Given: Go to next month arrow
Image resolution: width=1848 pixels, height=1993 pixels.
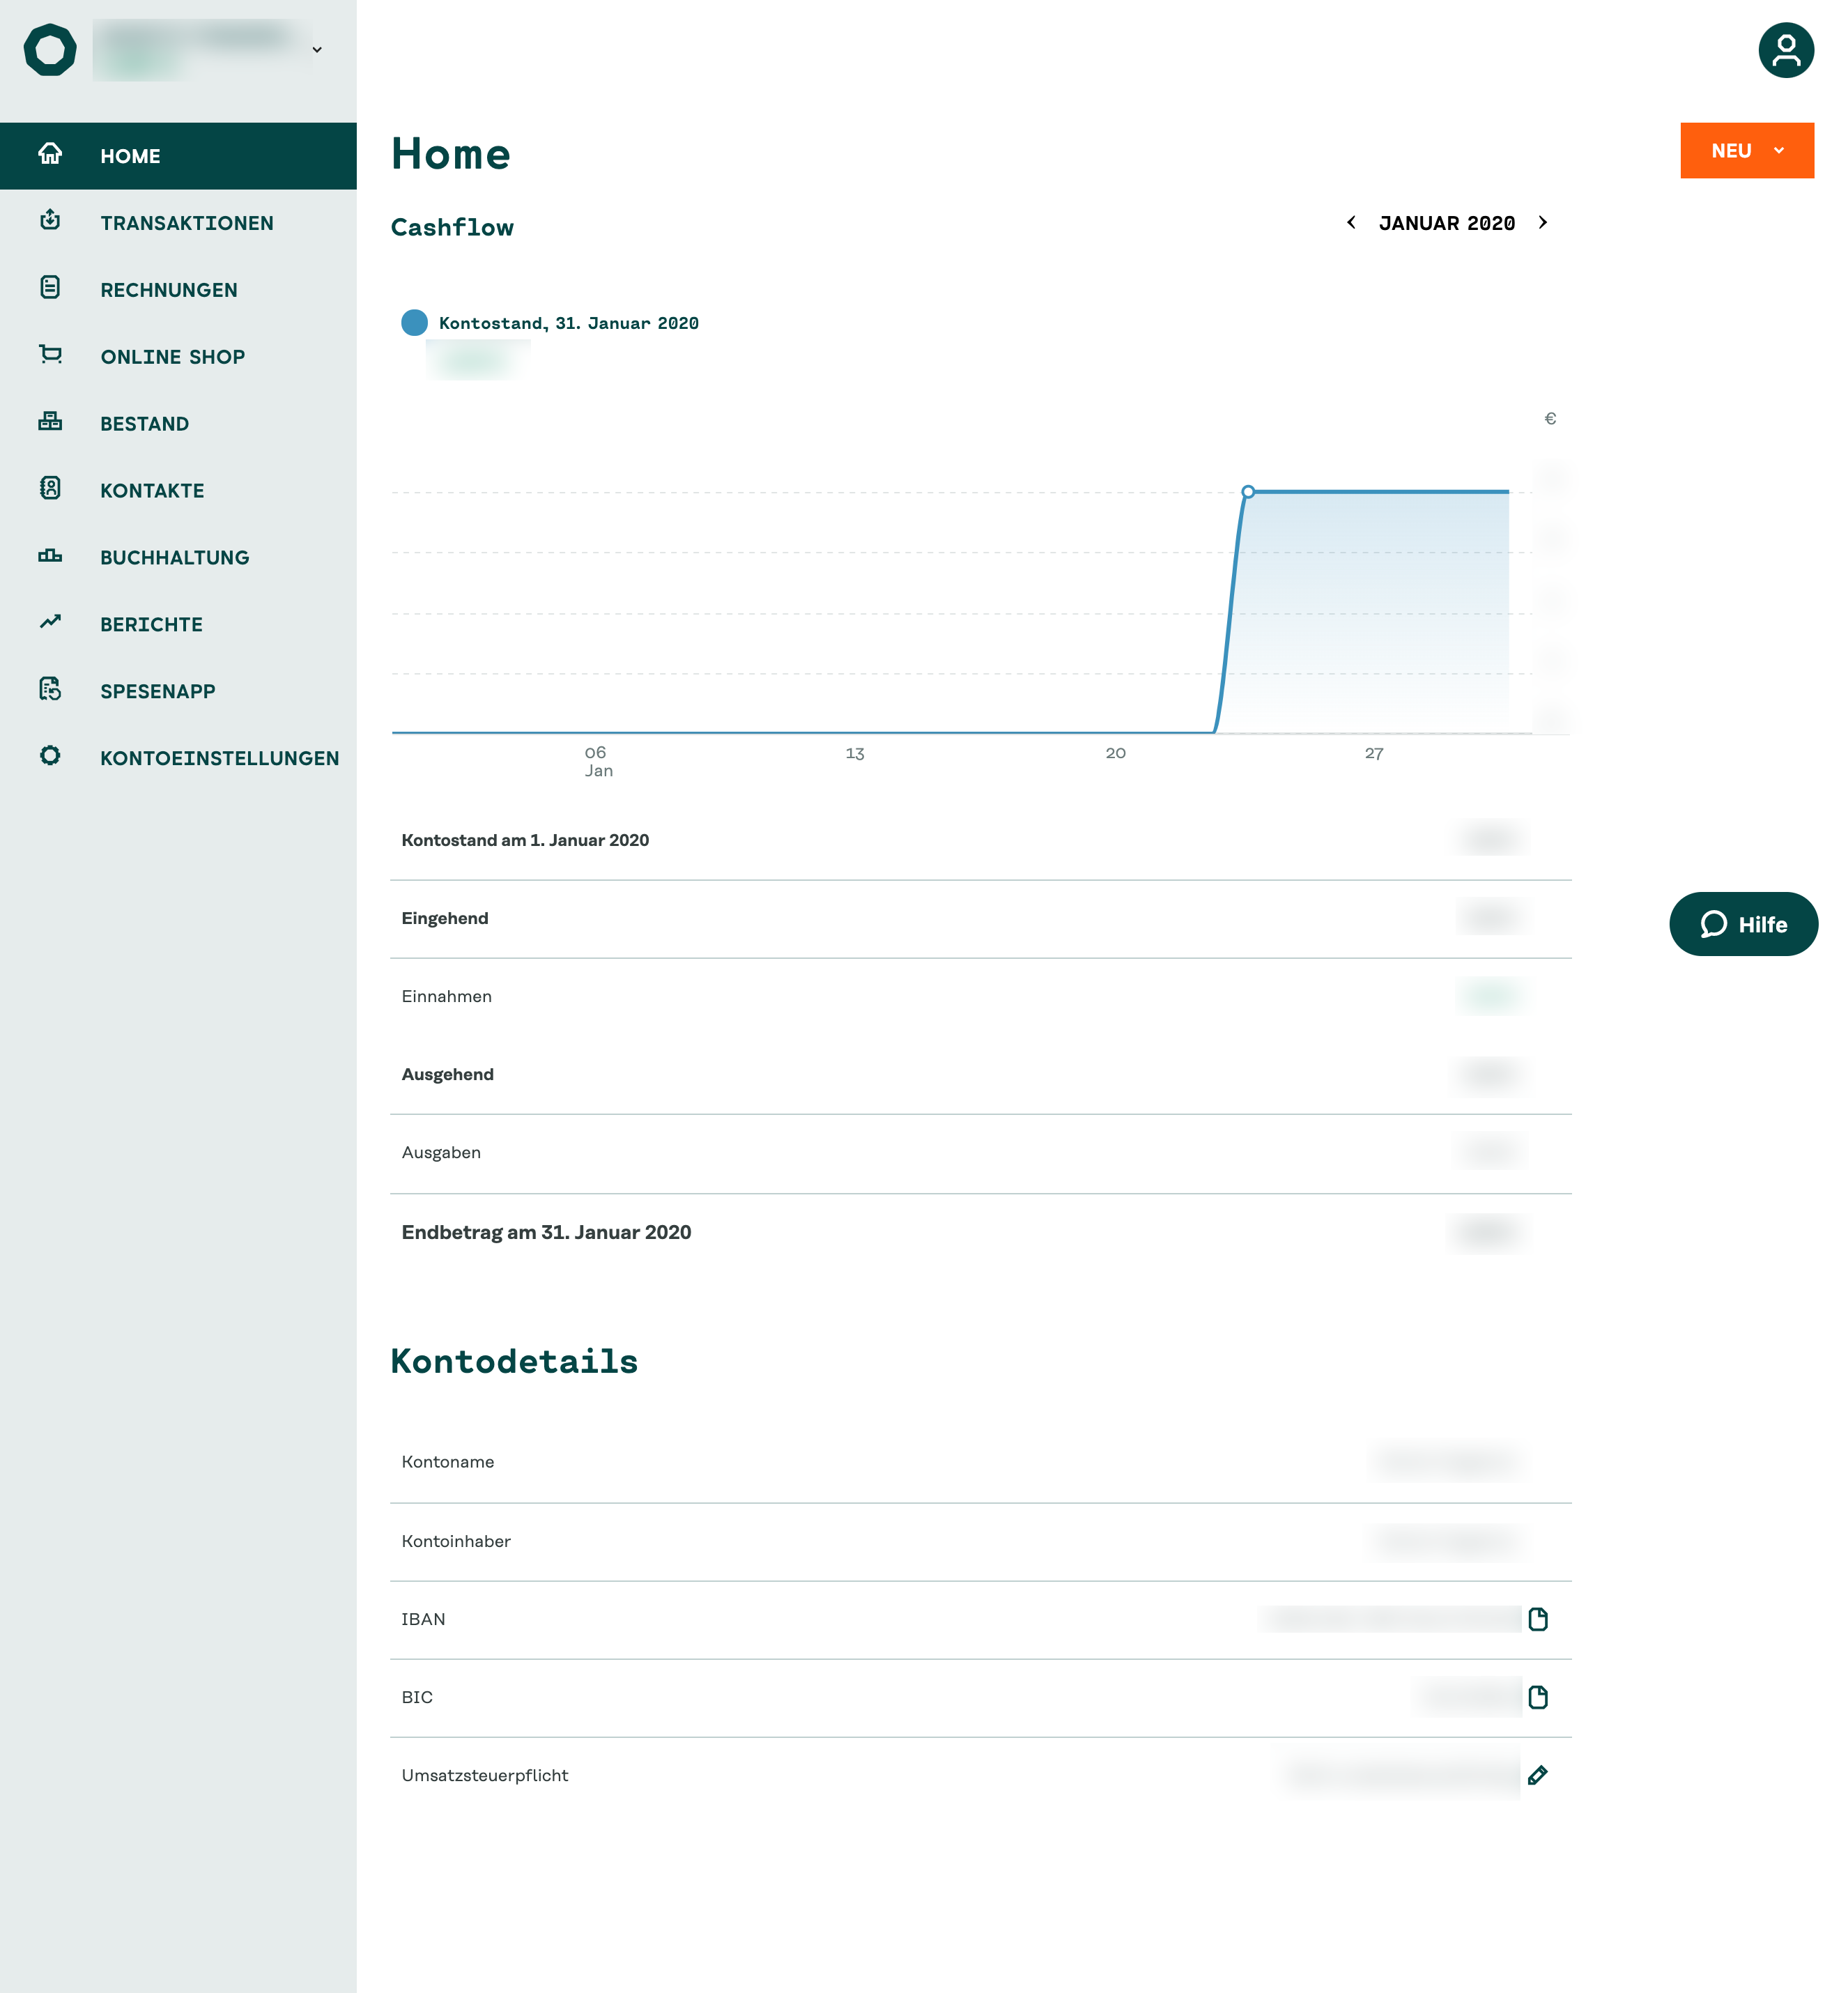Looking at the screenshot, I should (1543, 223).
